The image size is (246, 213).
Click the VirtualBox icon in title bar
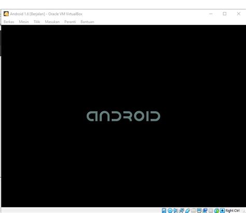click(x=6, y=14)
